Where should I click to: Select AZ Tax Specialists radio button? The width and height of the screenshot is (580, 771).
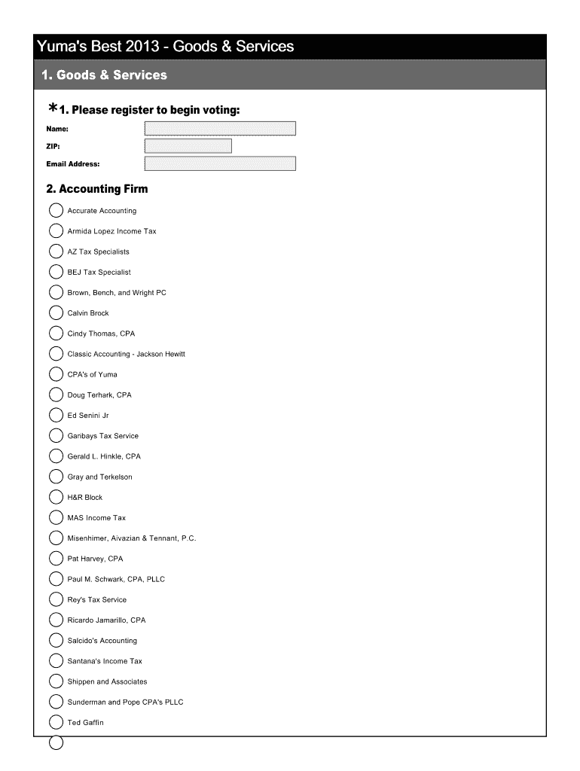click(56, 251)
